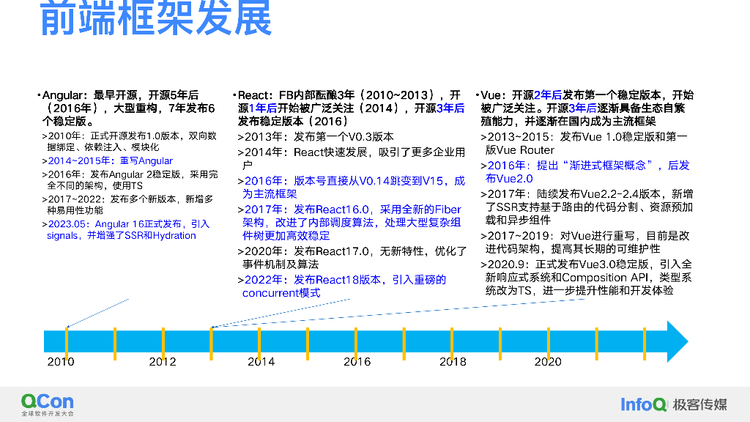
Task: Click the 2014 timeline label
Action: (x=261, y=362)
